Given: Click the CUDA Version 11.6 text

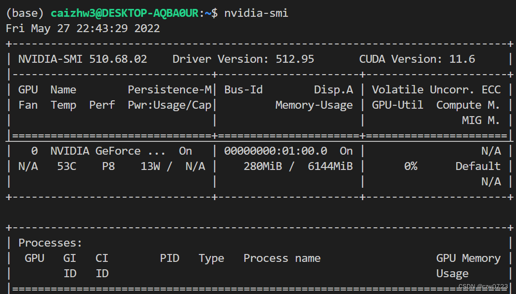Looking at the screenshot, I should pyautogui.click(x=417, y=59).
